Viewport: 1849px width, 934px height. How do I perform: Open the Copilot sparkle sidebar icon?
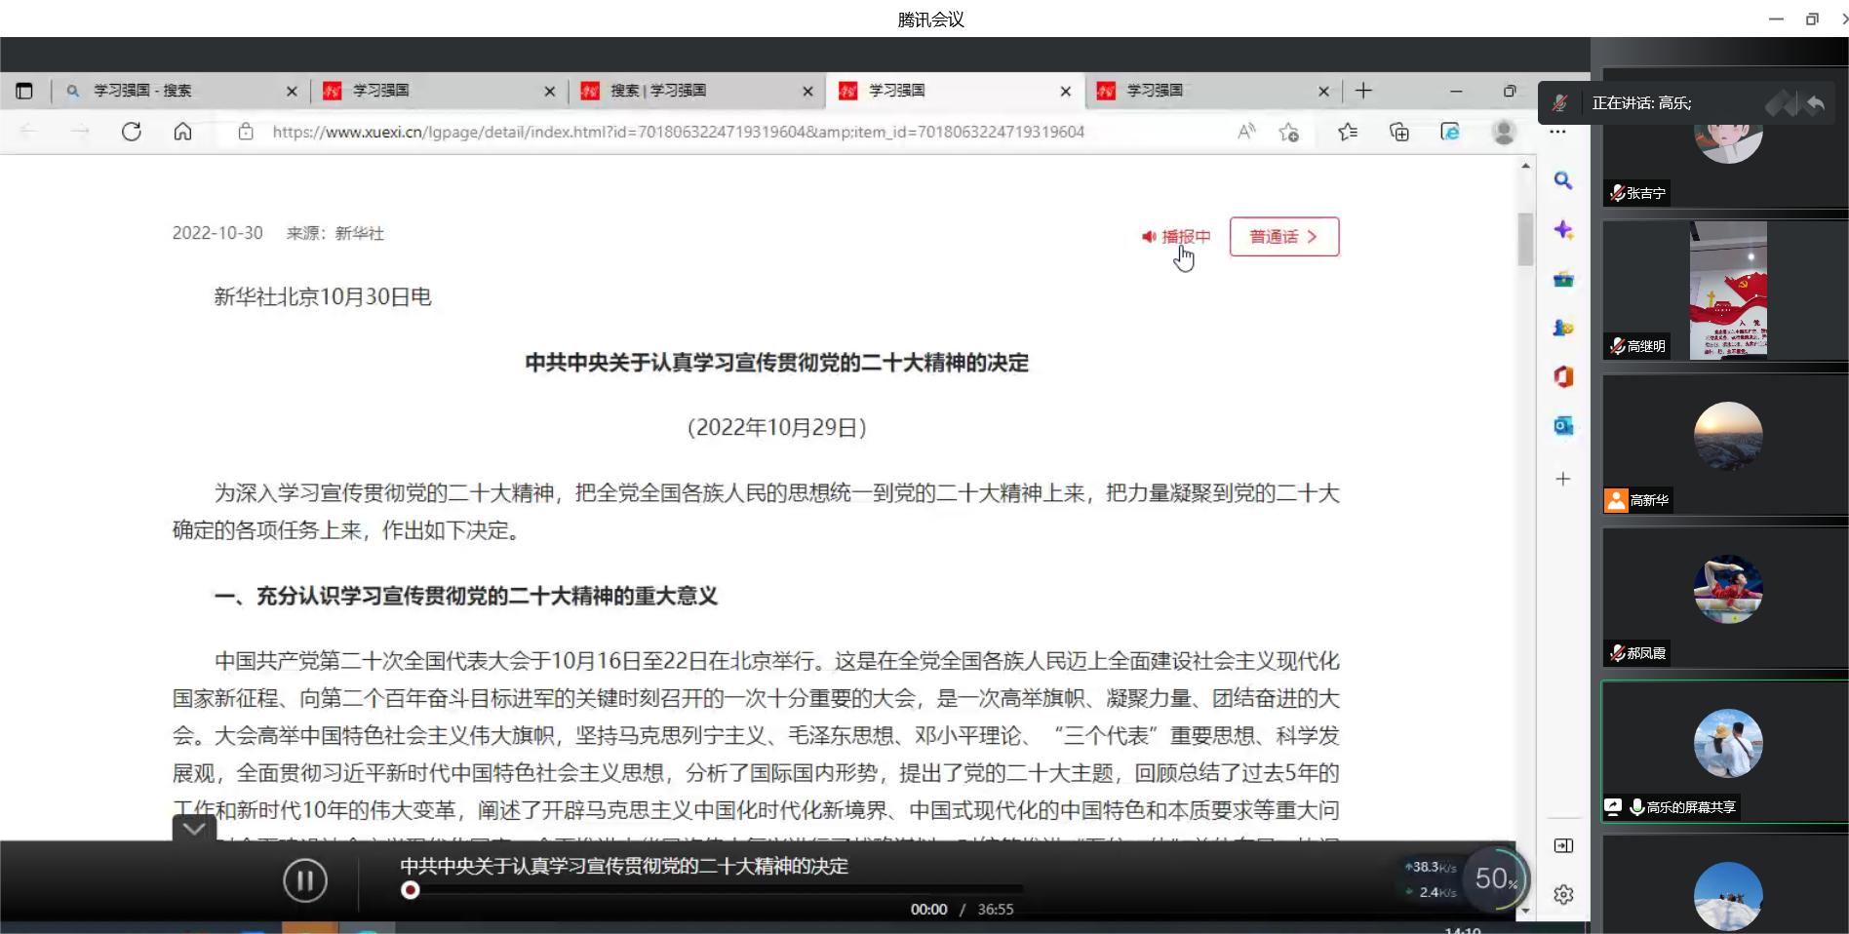tap(1562, 230)
